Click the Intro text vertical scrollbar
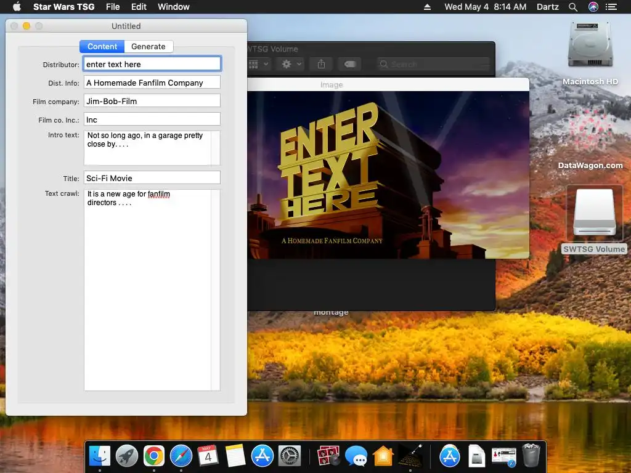The height and width of the screenshot is (473, 631). pos(216,148)
